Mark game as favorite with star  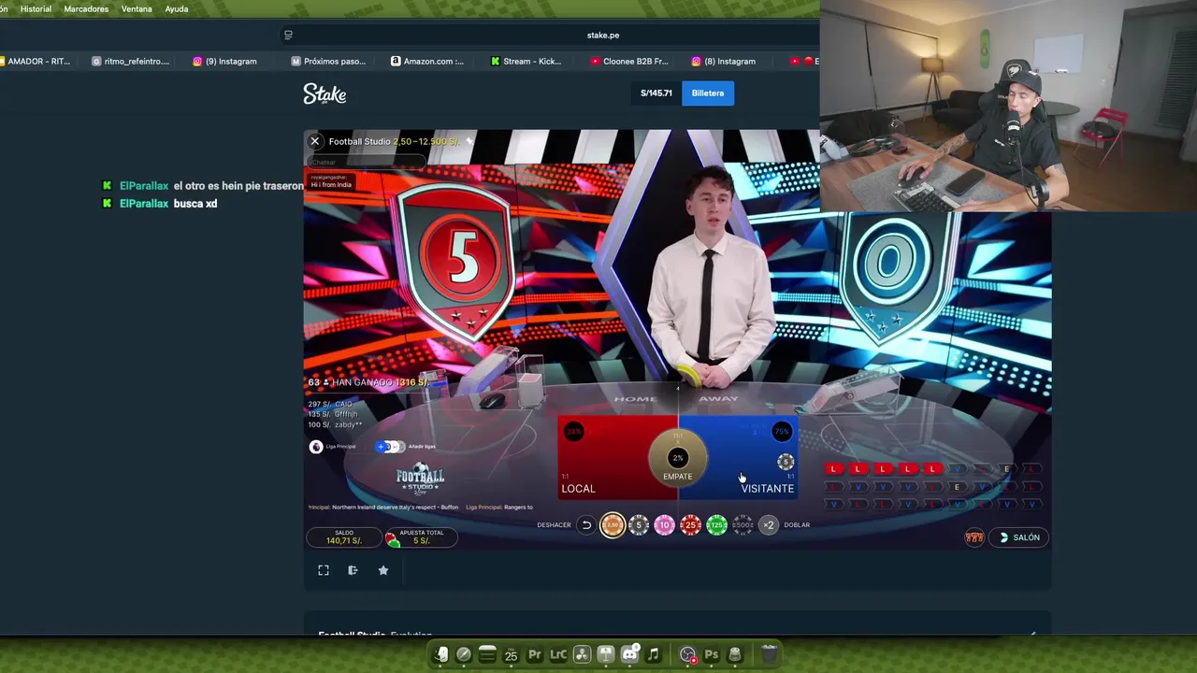(x=383, y=570)
